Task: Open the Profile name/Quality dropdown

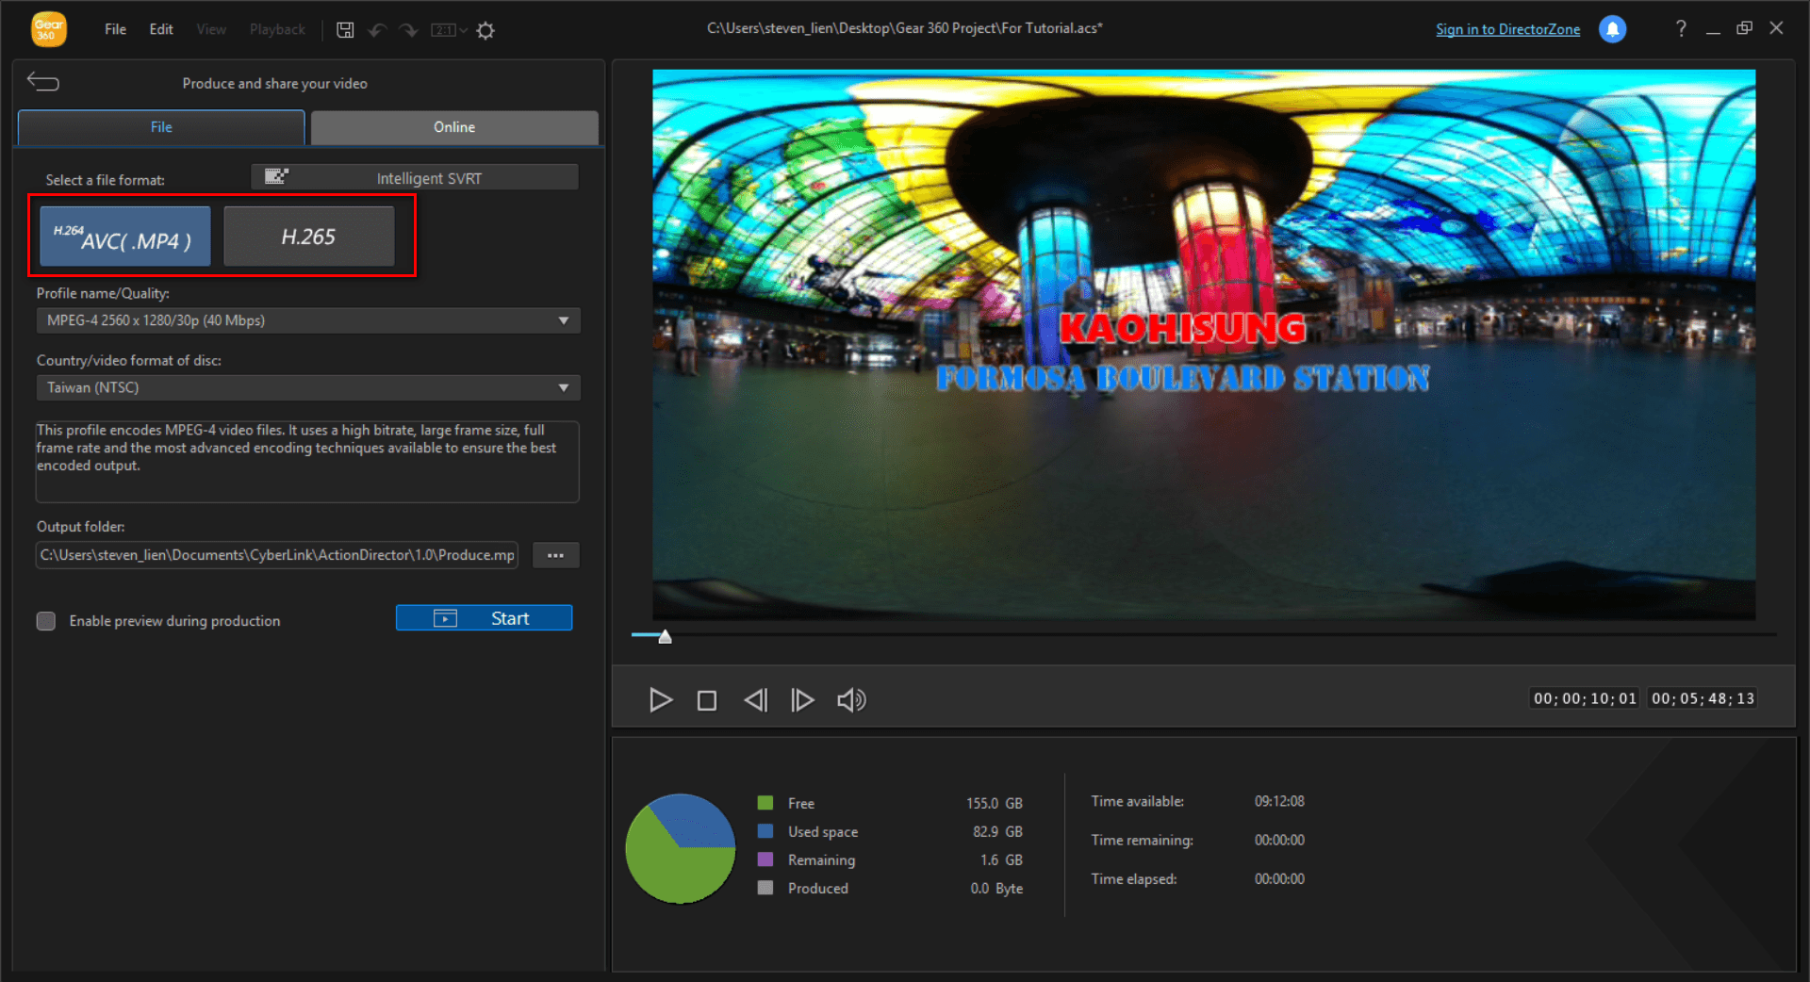Action: (308, 320)
